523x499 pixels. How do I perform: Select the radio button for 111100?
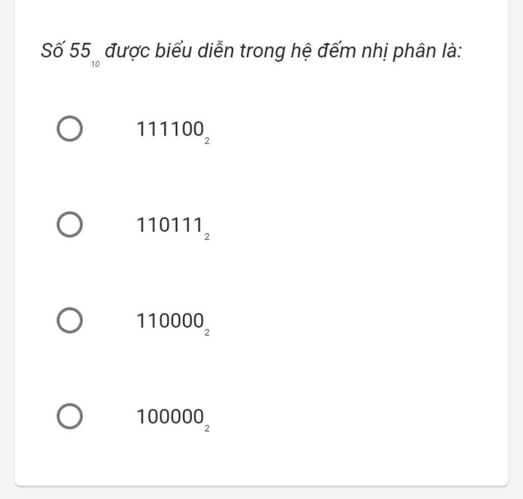tap(69, 129)
